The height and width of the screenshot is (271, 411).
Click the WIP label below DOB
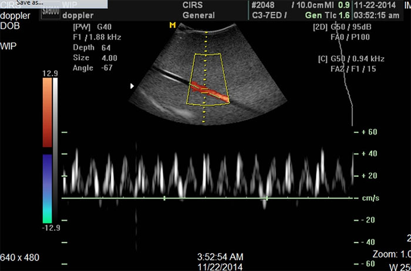pos(8,46)
